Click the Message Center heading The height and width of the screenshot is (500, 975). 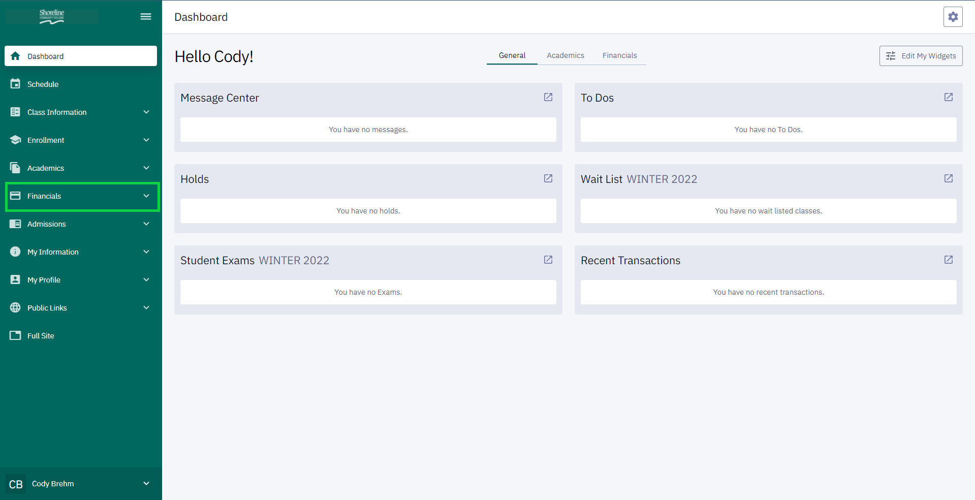point(219,98)
